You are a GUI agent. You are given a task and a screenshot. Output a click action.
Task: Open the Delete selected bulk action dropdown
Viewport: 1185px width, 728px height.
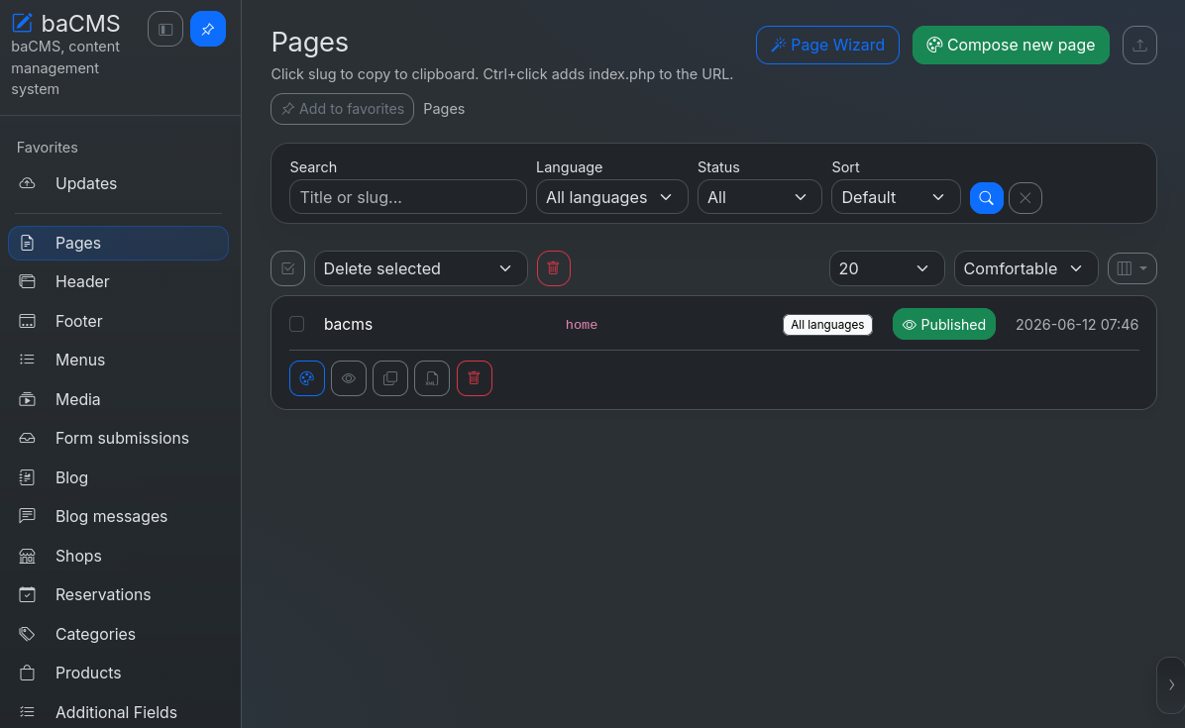420,268
